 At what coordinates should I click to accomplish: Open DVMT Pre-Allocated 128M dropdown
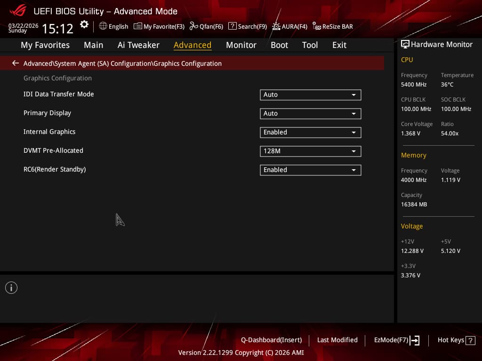pos(311,151)
